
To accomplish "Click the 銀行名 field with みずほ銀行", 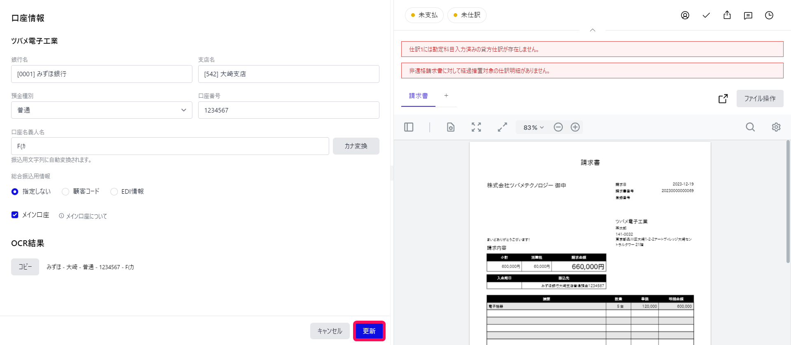I will 102,74.
